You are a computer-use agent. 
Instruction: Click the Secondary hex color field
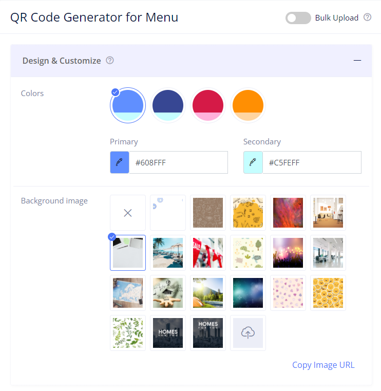click(312, 162)
